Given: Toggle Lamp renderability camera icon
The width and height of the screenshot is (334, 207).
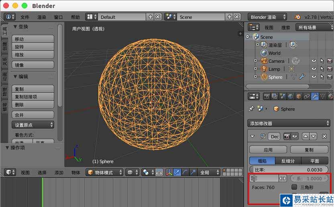Looking at the screenshot, I should [x=330, y=69].
